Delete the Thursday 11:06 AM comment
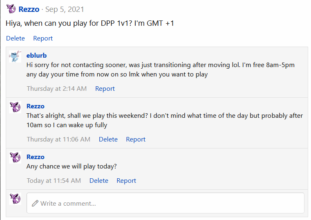 [x=108, y=139]
